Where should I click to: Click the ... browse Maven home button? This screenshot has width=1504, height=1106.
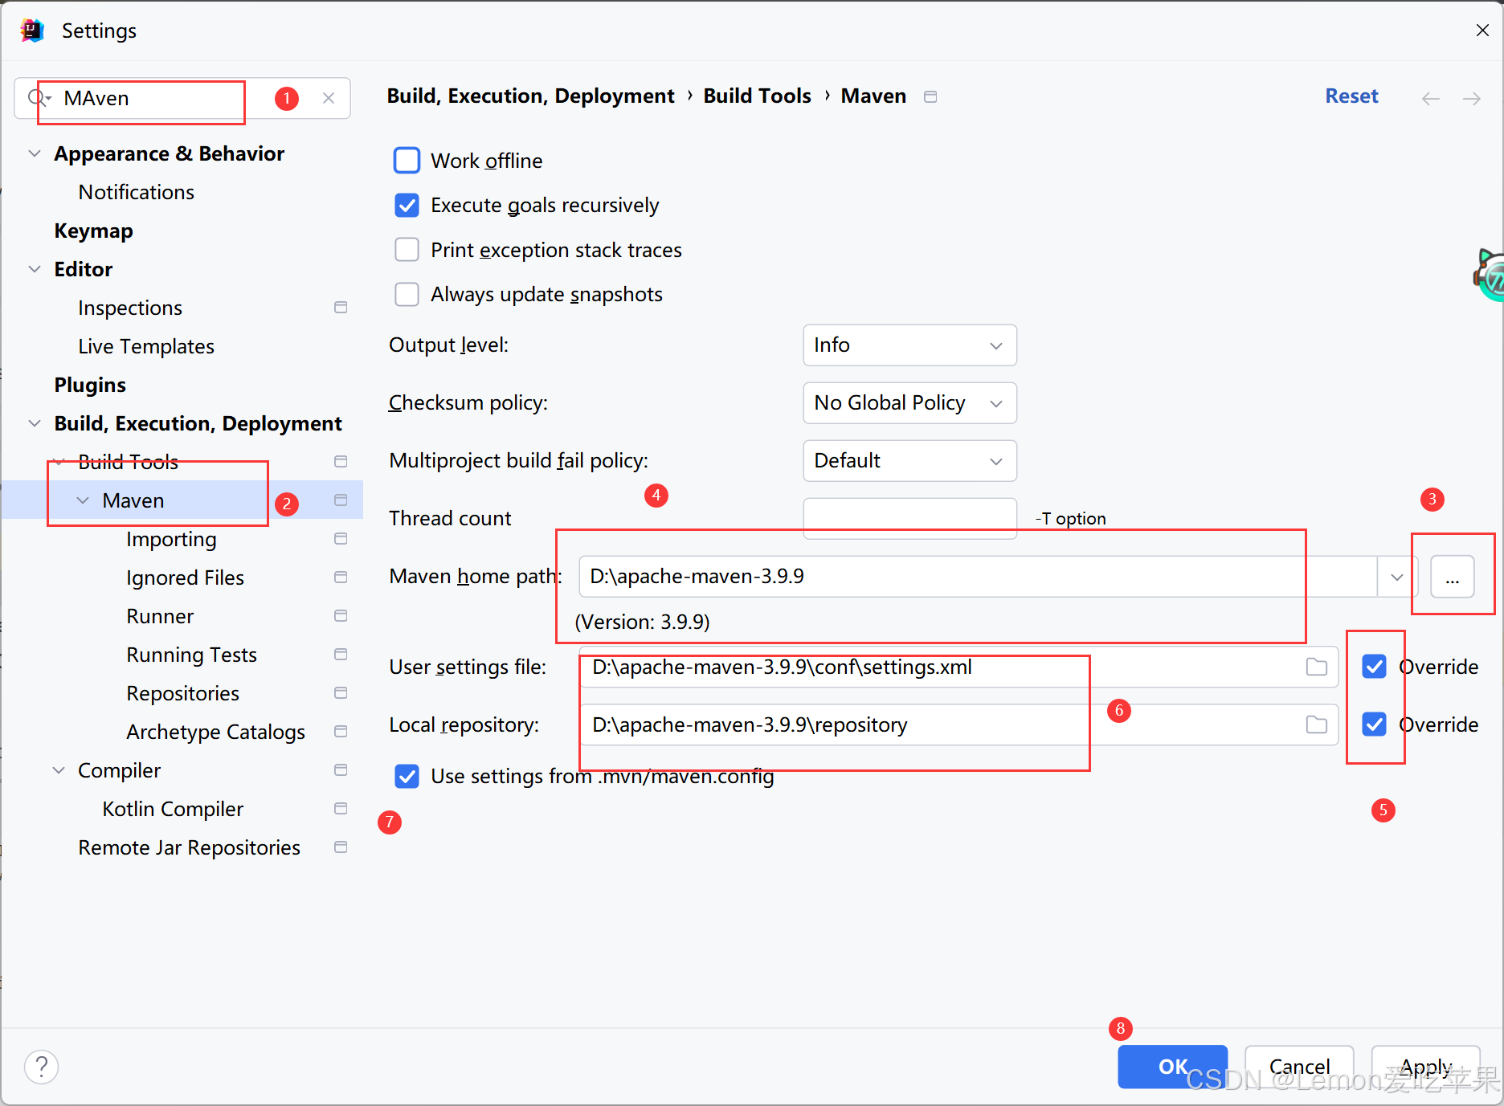tap(1452, 577)
